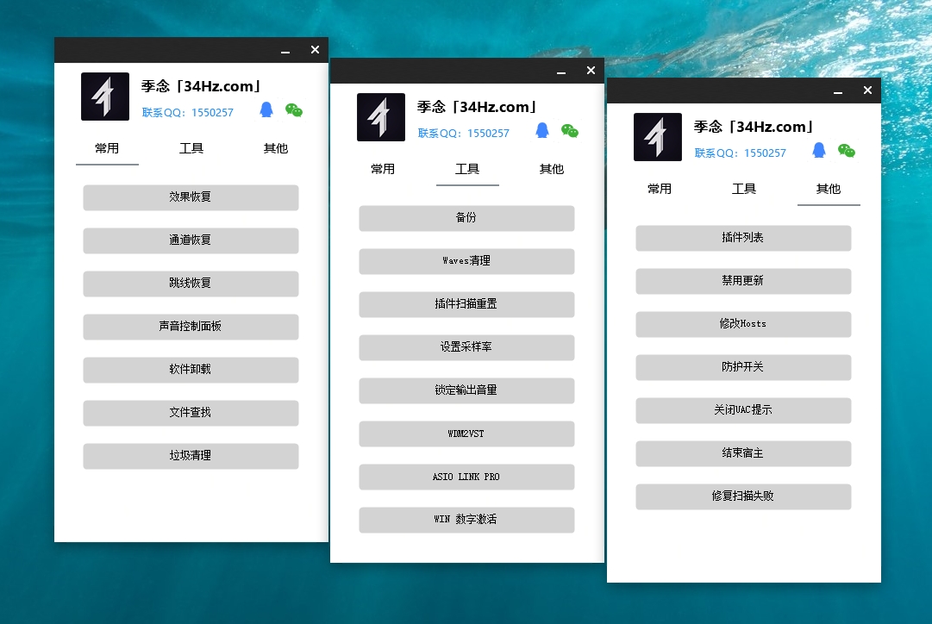
Task: Switch to 工具 tab in left window
Action: pyautogui.click(x=191, y=148)
